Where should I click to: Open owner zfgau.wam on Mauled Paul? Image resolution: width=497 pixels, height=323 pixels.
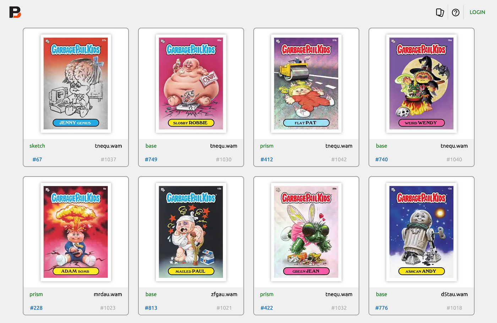coord(224,294)
